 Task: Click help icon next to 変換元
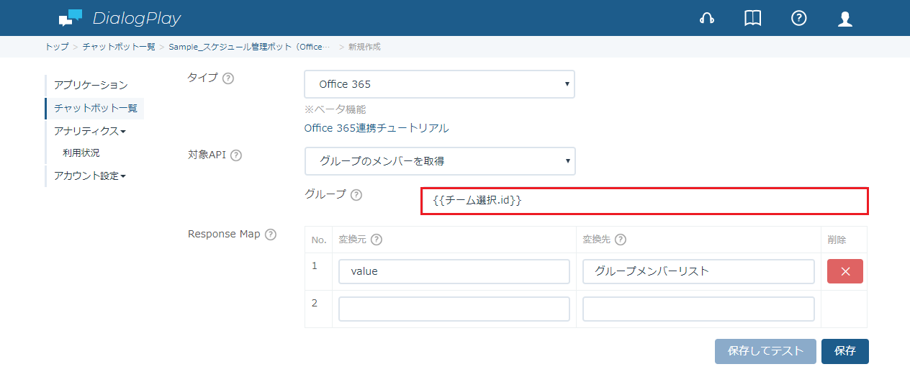point(376,240)
